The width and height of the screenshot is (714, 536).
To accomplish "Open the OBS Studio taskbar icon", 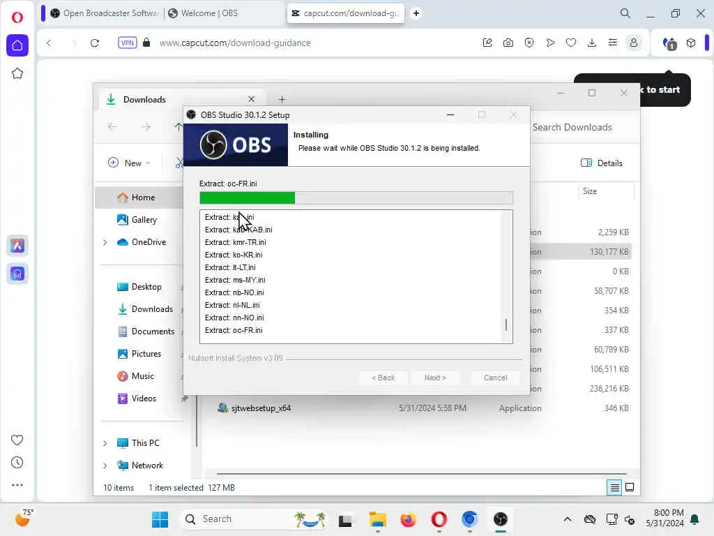I will point(500,519).
